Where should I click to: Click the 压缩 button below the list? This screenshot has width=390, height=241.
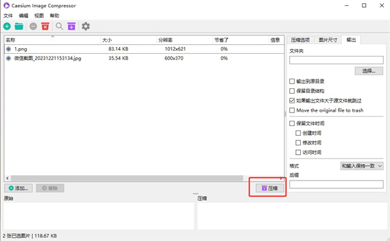click(270, 188)
